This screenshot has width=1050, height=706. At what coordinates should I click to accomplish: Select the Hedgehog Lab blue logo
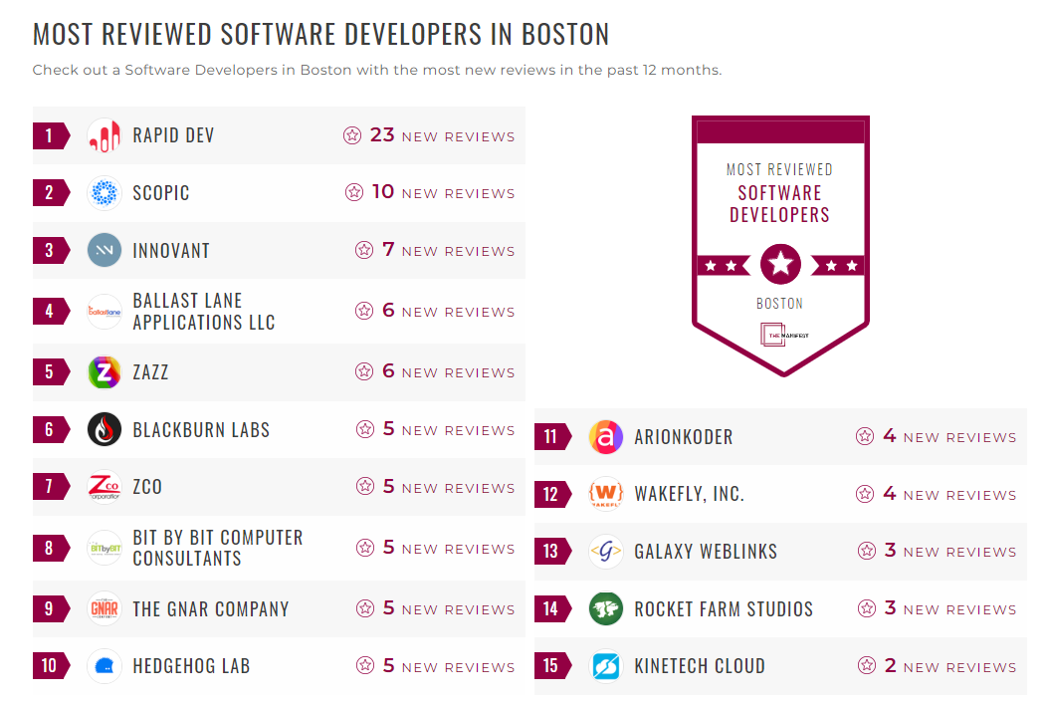105,666
